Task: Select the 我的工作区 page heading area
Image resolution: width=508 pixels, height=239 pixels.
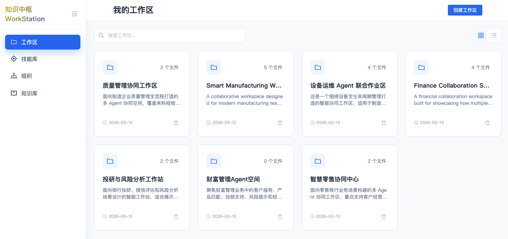Action: point(133,10)
